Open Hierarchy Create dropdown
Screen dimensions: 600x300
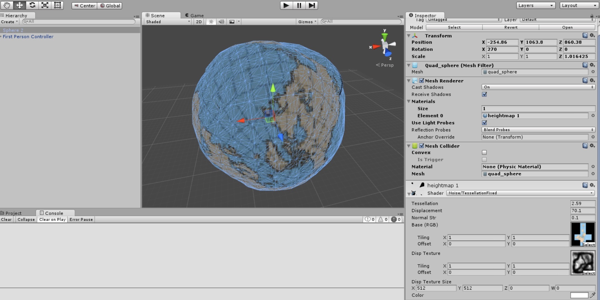pos(9,22)
